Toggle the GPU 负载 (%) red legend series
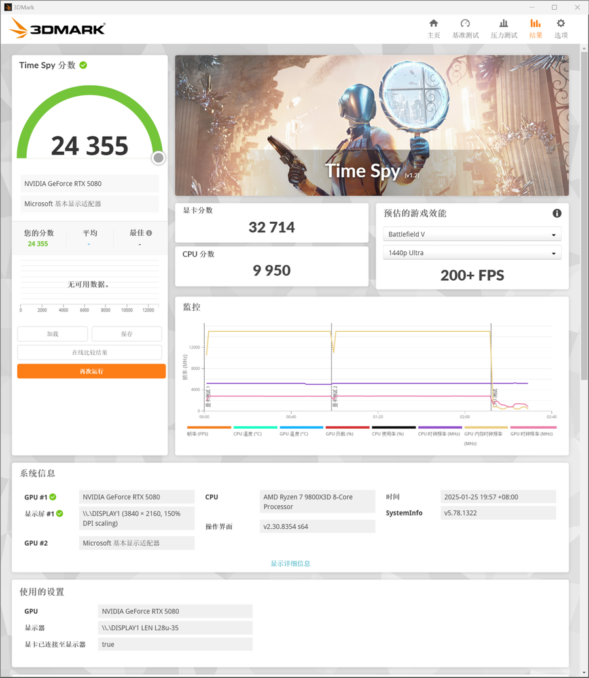This screenshot has height=678, width=589. click(348, 428)
